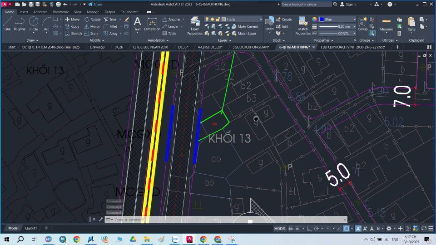Activate the Move command
This screenshot has height=245, width=436.
click(72, 20)
